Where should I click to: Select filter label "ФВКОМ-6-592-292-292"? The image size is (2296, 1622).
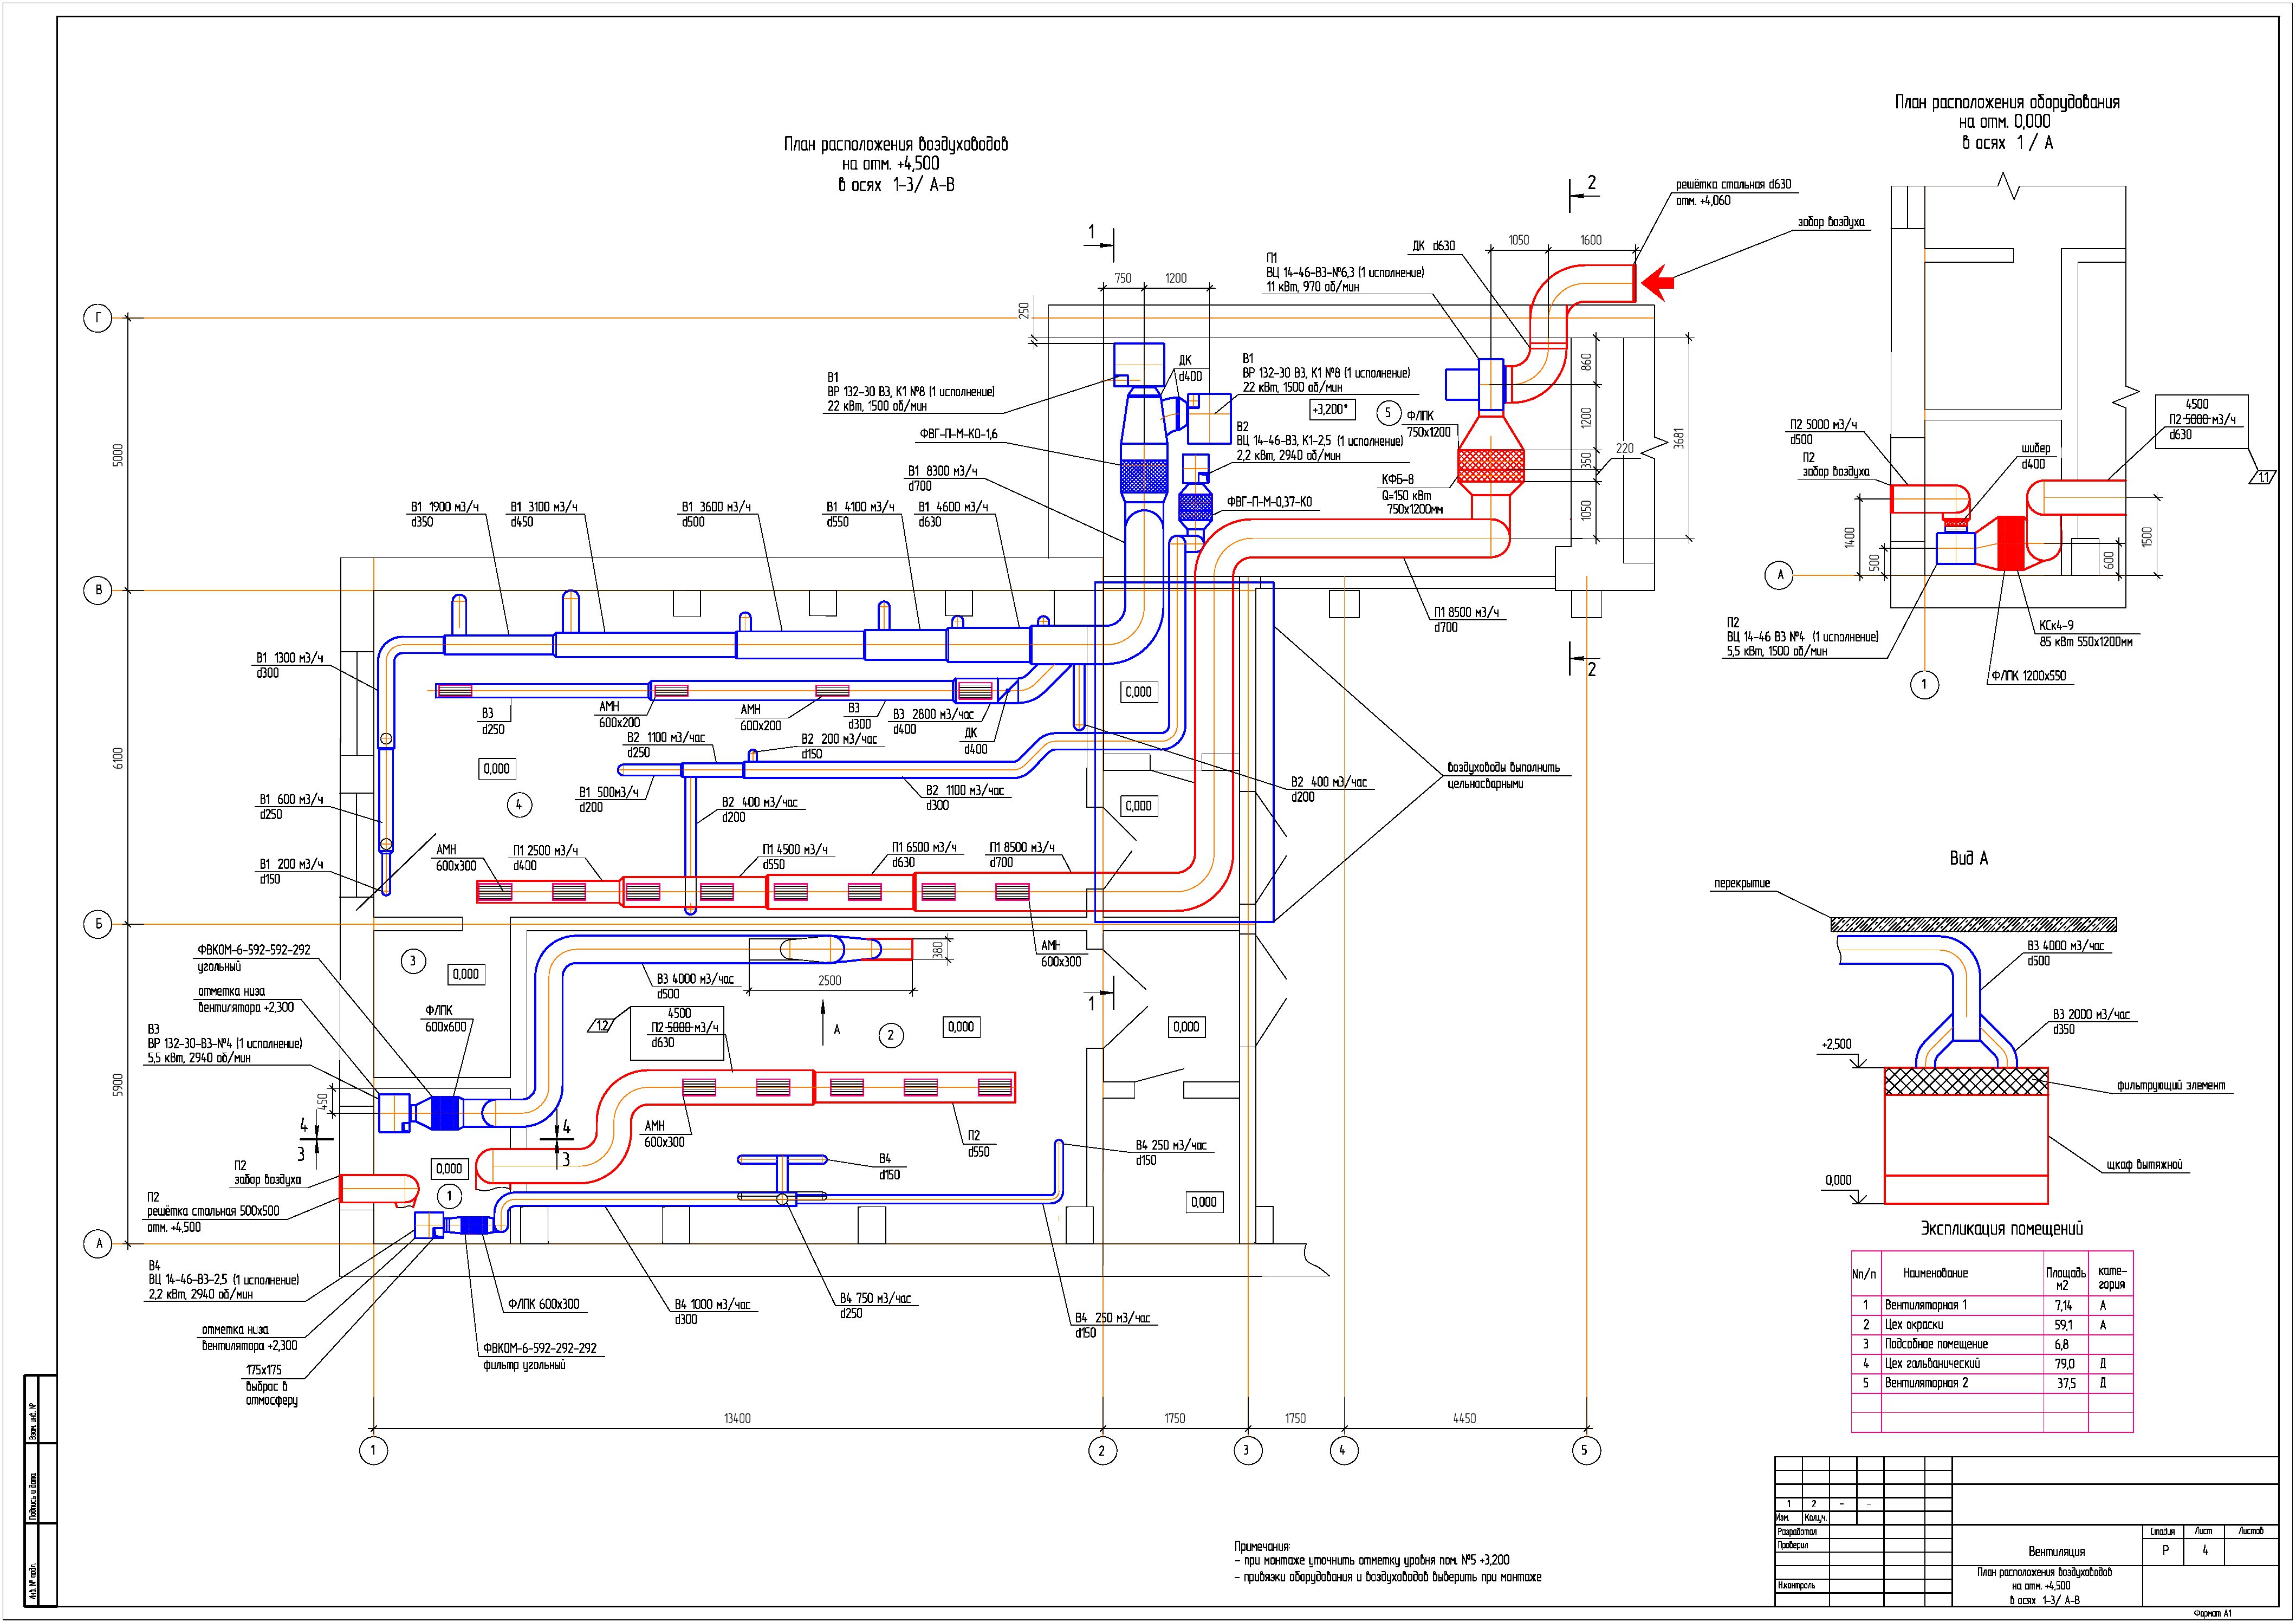coord(540,1348)
